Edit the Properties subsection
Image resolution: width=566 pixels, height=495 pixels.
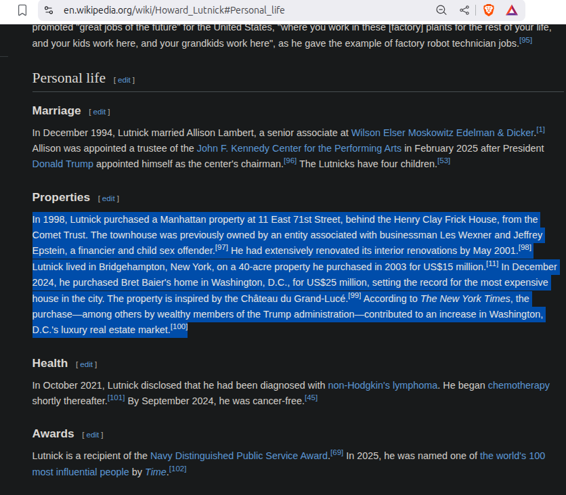[x=108, y=198]
